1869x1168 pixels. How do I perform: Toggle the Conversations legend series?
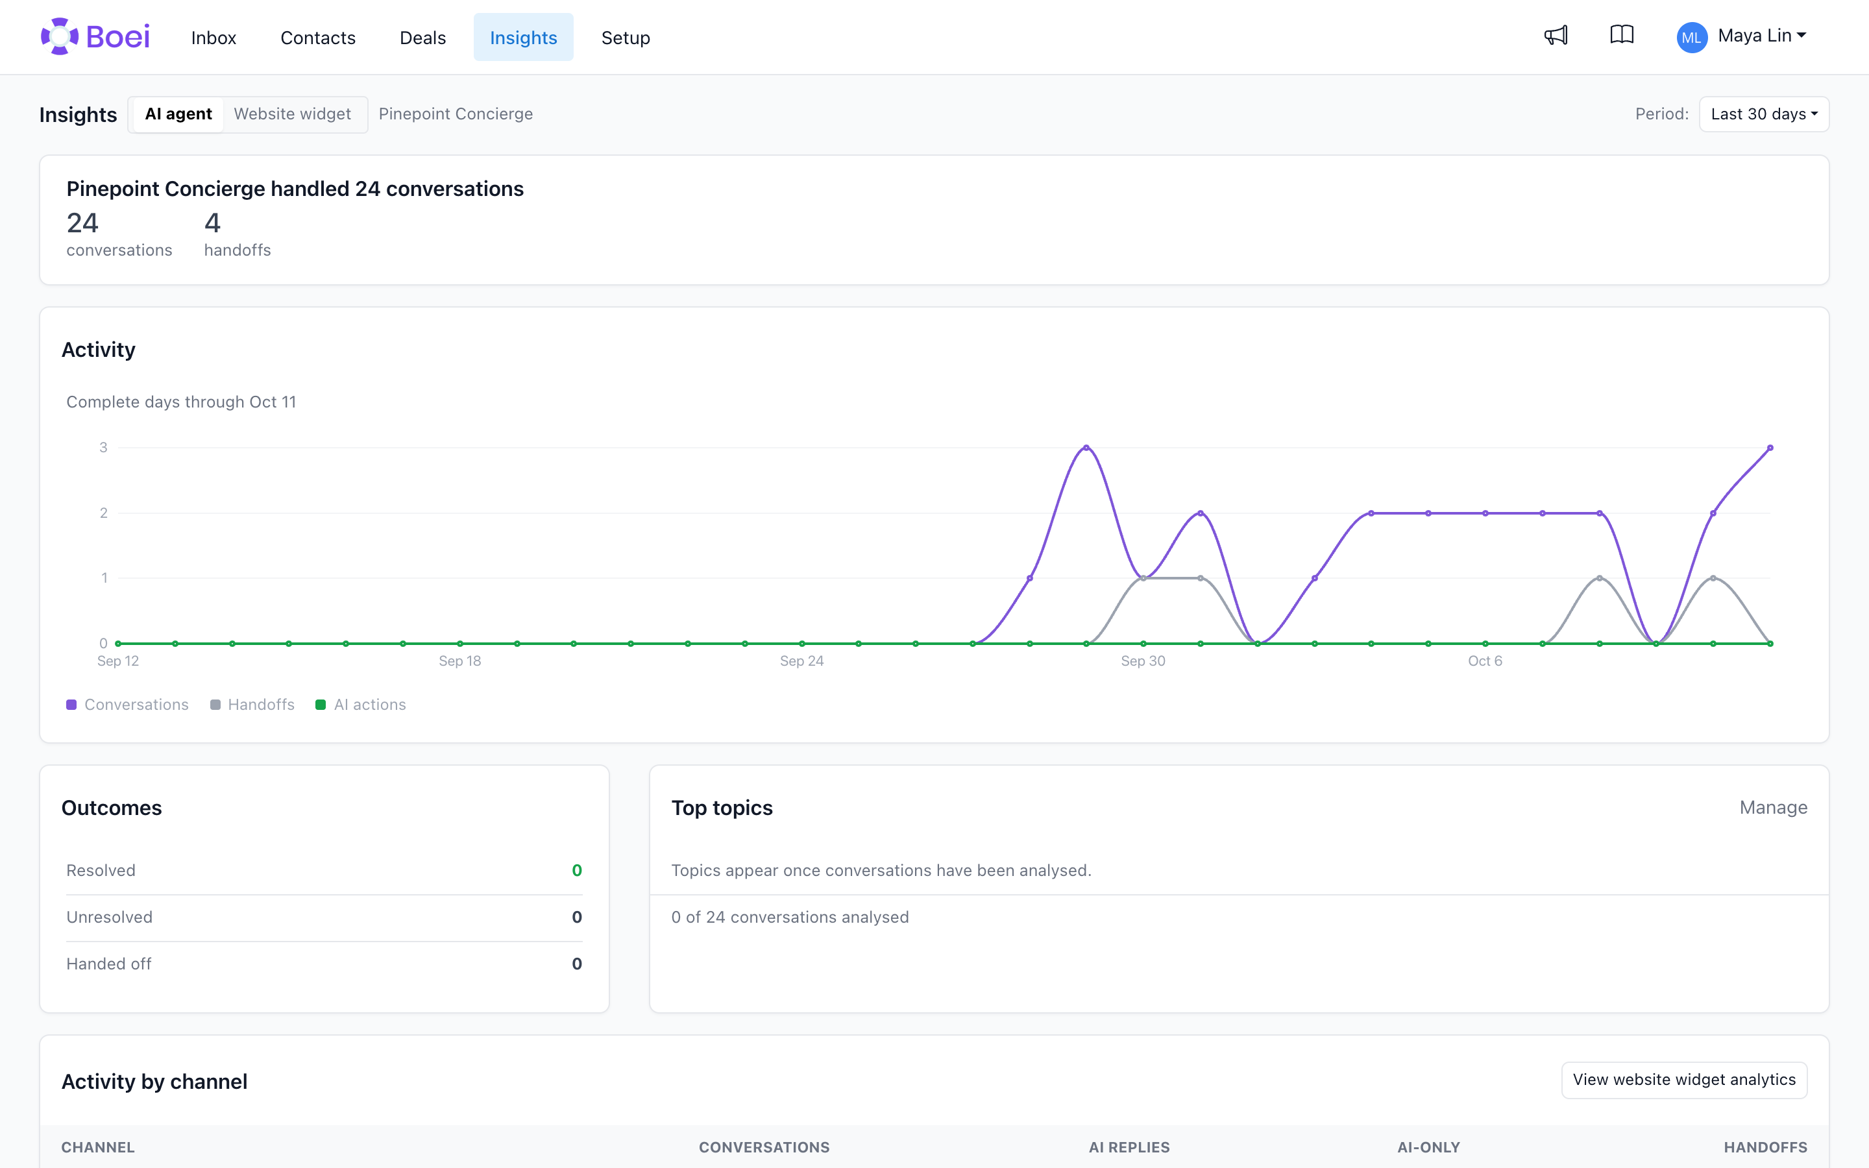pos(127,705)
